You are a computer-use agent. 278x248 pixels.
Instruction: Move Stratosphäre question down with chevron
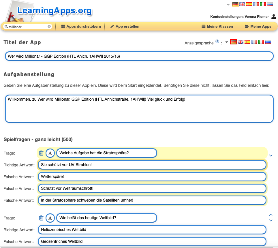271,155
